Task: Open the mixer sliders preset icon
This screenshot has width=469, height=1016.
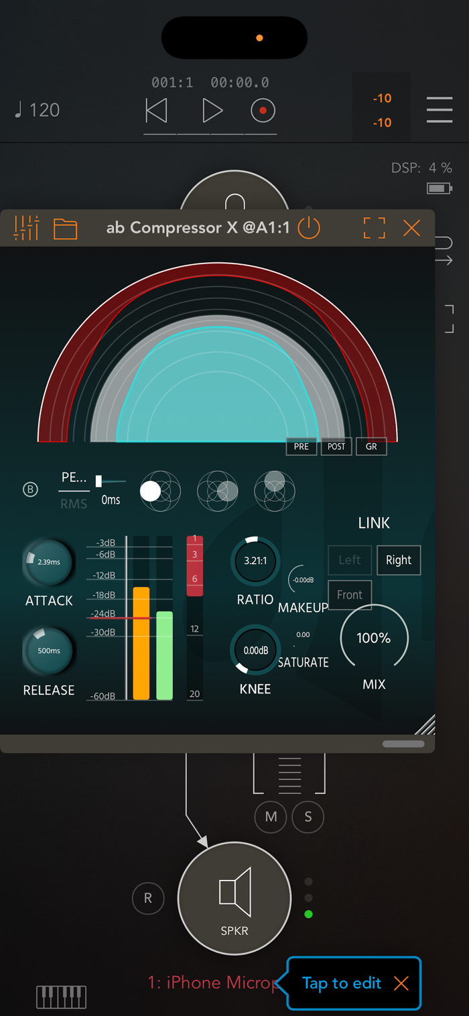Action: coord(26,228)
